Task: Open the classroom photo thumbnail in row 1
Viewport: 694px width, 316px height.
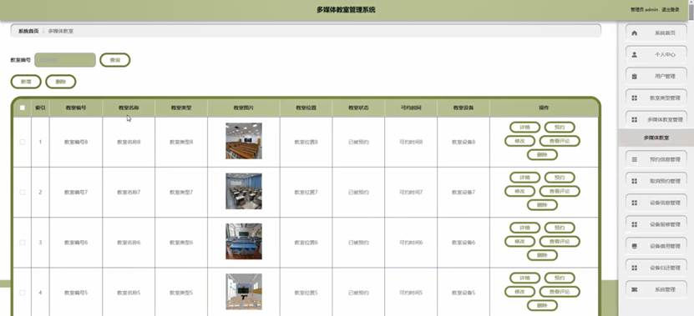Action: pos(244,141)
